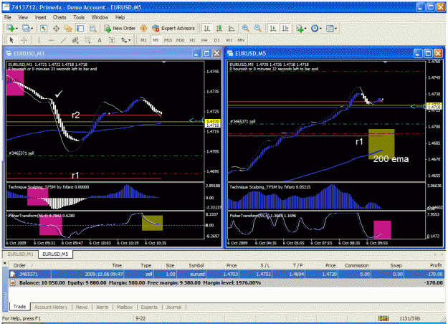The image size is (448, 324).
Task: Switch to D1 timeframe
Action: pos(217,40)
